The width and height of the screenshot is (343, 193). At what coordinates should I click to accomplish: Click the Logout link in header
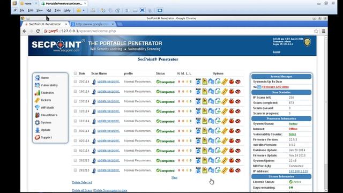point(277,52)
